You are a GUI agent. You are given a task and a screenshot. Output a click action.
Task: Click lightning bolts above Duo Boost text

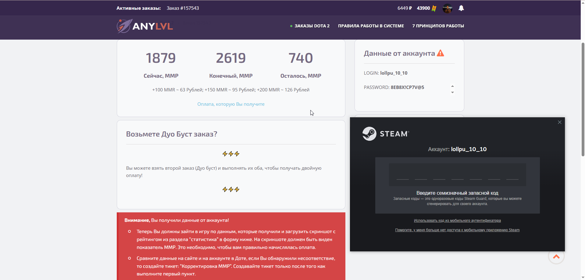click(x=231, y=154)
